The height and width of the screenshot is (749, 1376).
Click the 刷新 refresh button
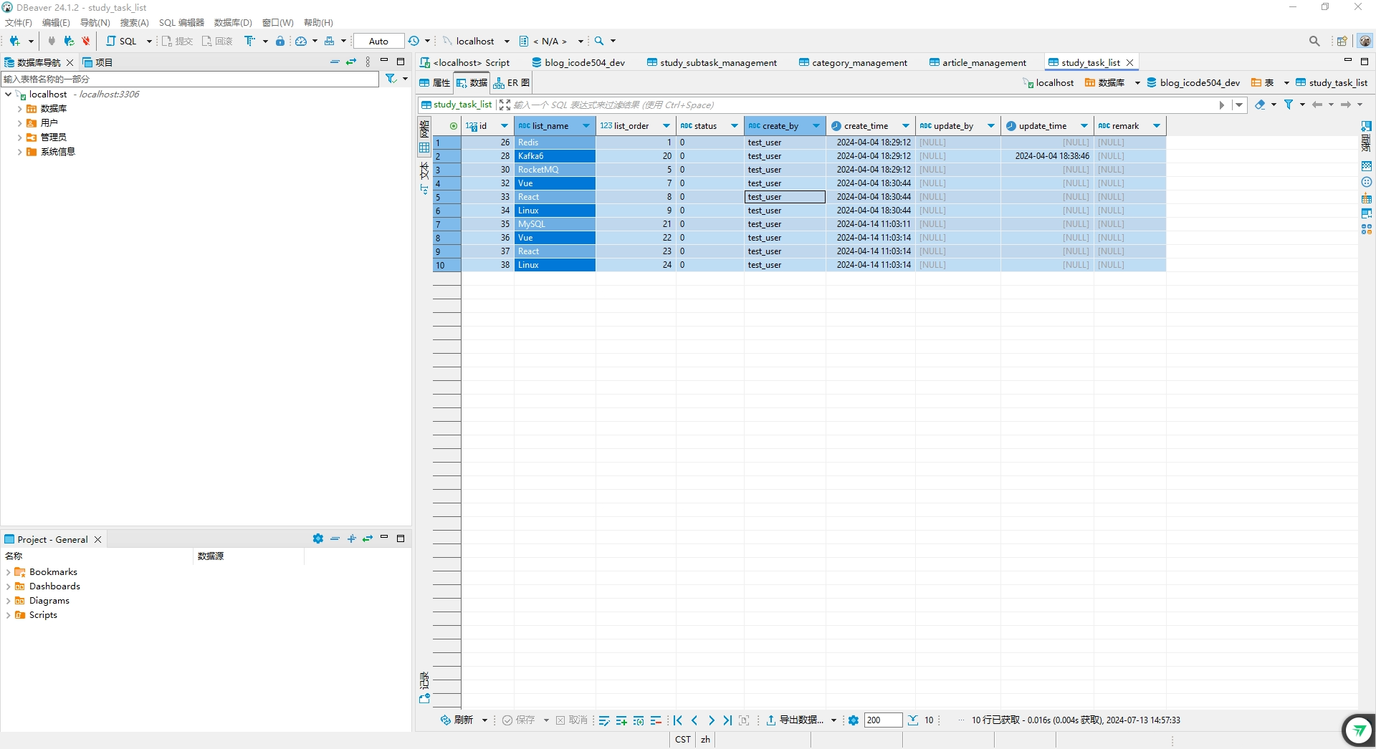coord(457,720)
